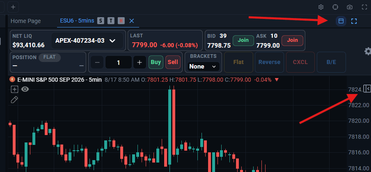Join the ask at 7799.00
Screen dimensions: 371x172
(x=292, y=40)
